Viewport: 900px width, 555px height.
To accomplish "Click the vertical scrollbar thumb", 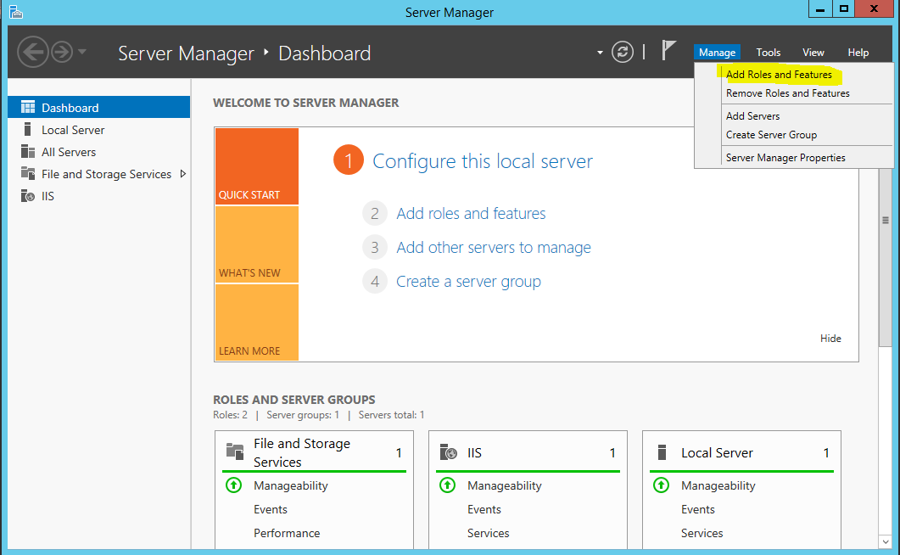I will pos(886,221).
